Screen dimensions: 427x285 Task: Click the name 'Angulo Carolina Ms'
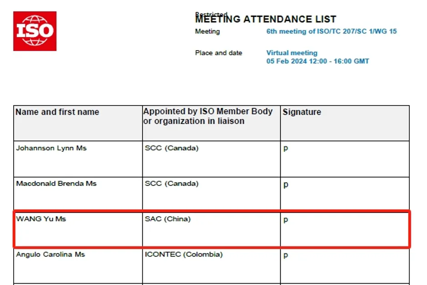click(50, 254)
